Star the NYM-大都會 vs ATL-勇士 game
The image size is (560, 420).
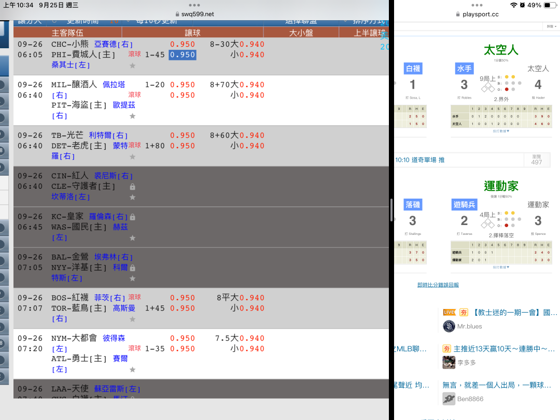click(133, 370)
